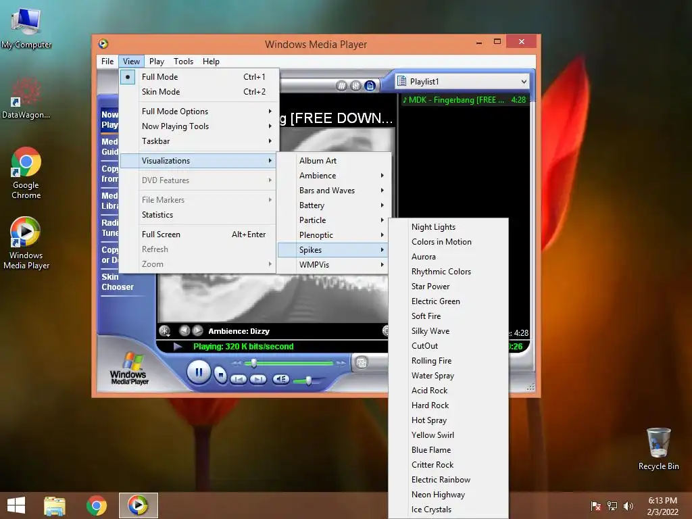Image resolution: width=692 pixels, height=519 pixels.
Task: Expand the Taskbar submenu
Action: click(x=199, y=141)
